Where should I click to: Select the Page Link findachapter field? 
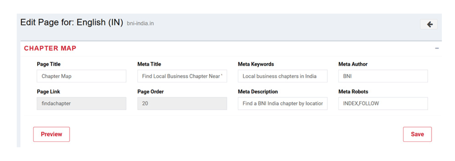(x=81, y=103)
